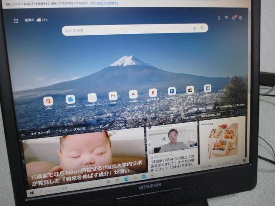Screen dimensions: 275x206
Task: Click the Web search box
Action: 135,29
